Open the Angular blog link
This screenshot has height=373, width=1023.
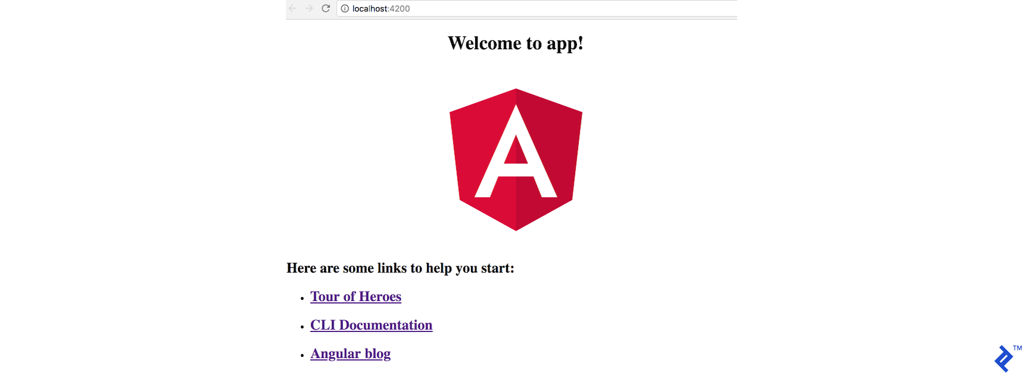[350, 354]
